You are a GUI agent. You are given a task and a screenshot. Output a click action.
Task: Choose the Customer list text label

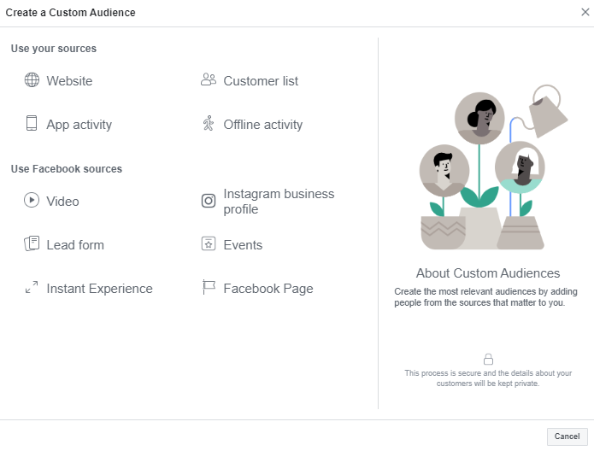point(261,81)
